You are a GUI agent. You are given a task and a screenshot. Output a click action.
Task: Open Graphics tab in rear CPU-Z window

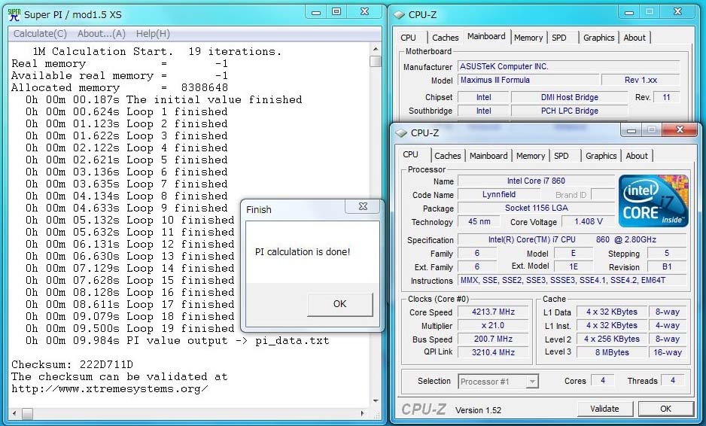(x=598, y=38)
